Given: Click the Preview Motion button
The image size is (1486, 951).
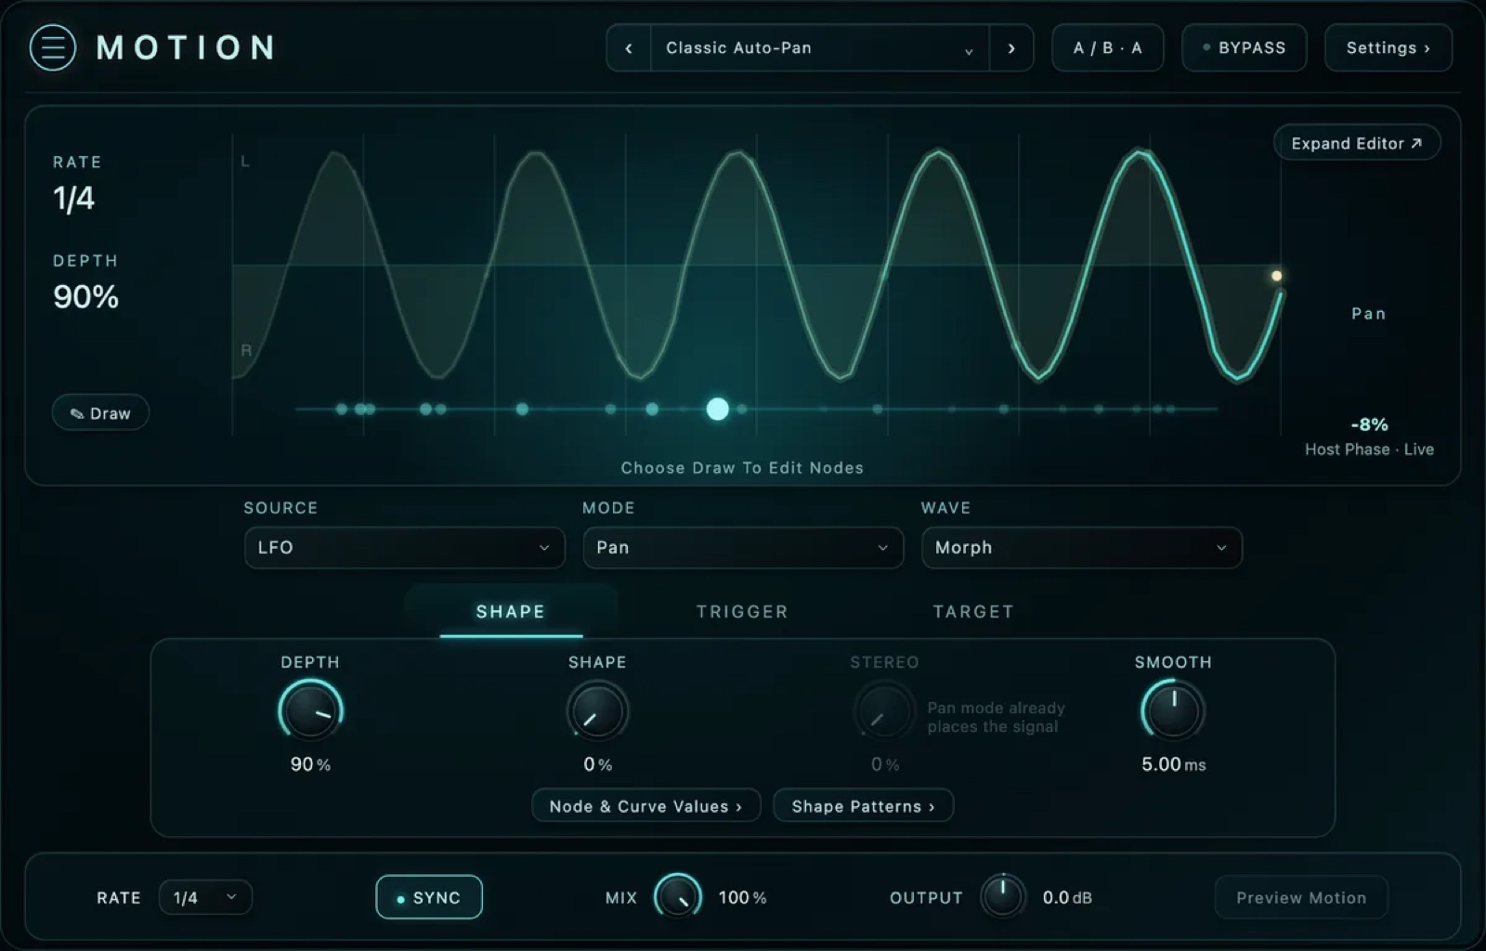Looking at the screenshot, I should coord(1301,897).
